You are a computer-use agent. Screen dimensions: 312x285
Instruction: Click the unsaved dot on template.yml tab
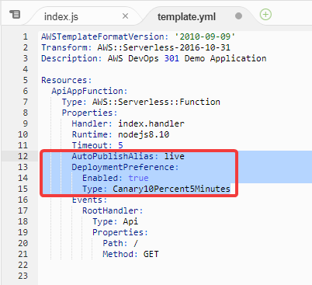coord(238,16)
